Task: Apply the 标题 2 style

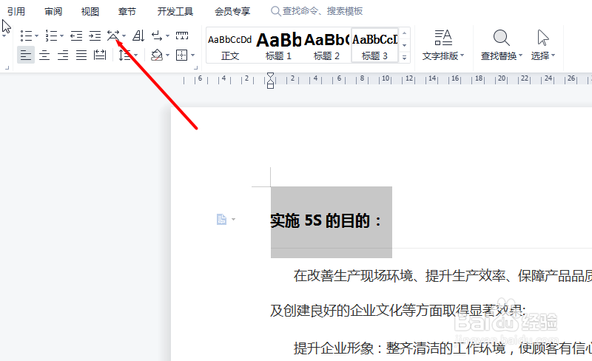Action: (326, 45)
